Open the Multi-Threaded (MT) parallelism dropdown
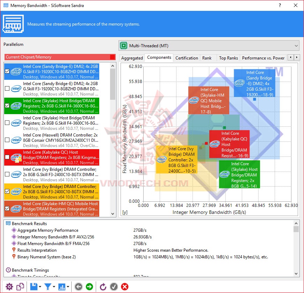Image resolution: width=304 pixels, height=293 pixels. (x=209, y=46)
